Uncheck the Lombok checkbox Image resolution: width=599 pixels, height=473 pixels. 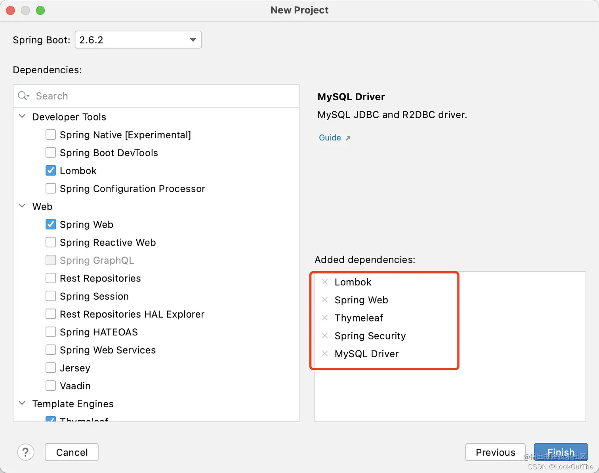click(51, 170)
